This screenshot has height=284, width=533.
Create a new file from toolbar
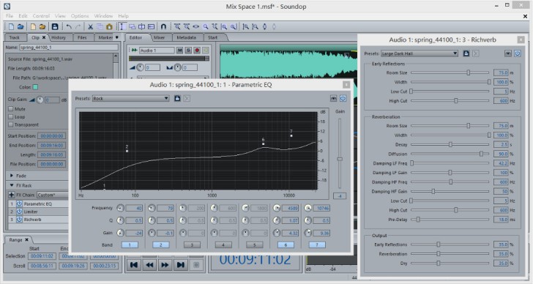click(11, 26)
